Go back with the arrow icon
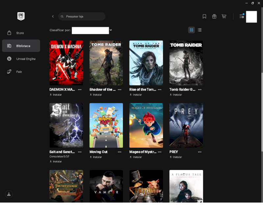 tap(53, 16)
